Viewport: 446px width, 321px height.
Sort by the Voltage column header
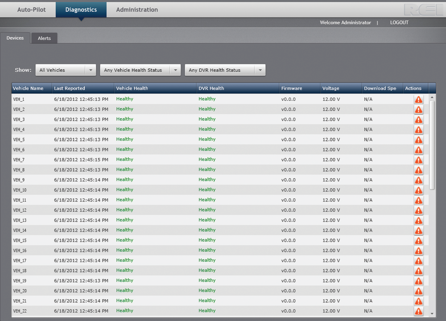pyautogui.click(x=331, y=88)
